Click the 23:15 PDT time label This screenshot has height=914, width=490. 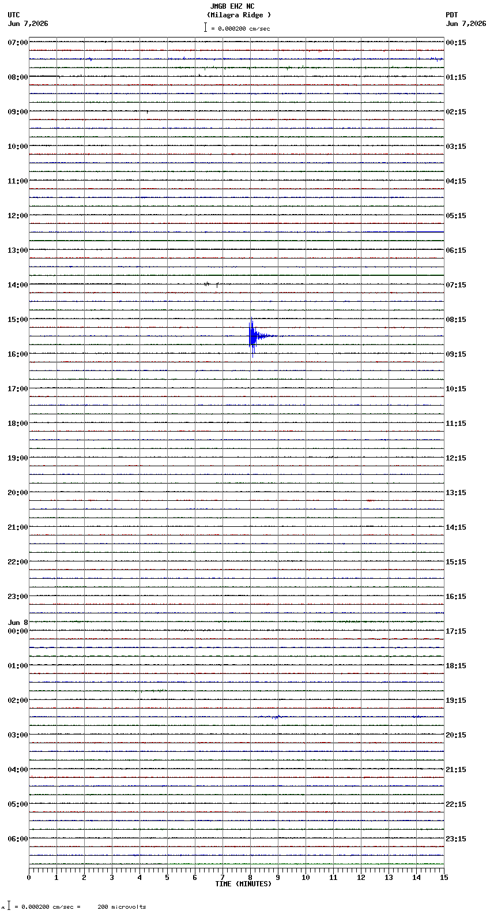pyautogui.click(x=456, y=839)
